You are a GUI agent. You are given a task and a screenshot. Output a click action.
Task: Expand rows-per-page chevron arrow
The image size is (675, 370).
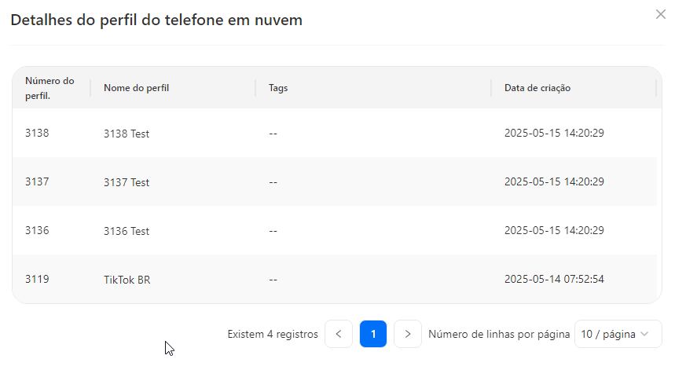(x=644, y=334)
